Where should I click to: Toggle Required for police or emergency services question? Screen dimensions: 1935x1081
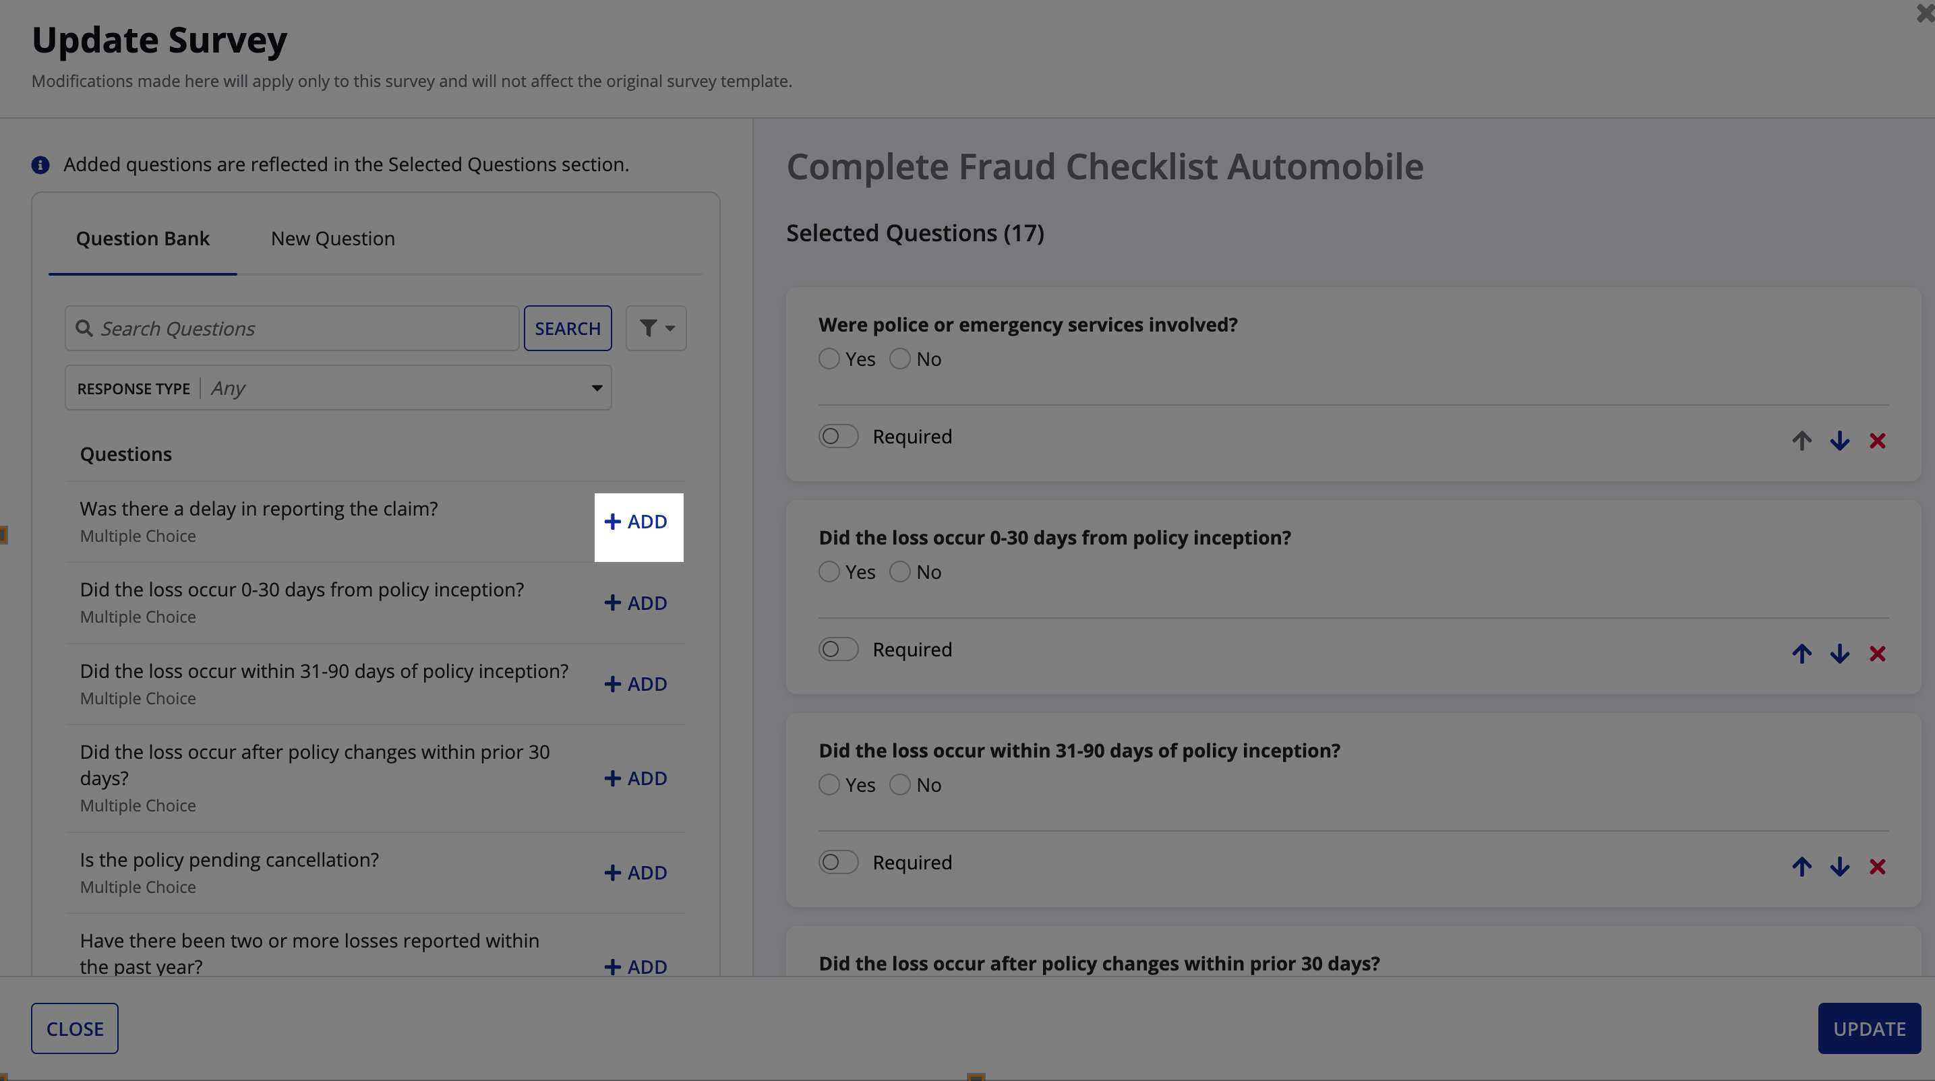pos(838,436)
